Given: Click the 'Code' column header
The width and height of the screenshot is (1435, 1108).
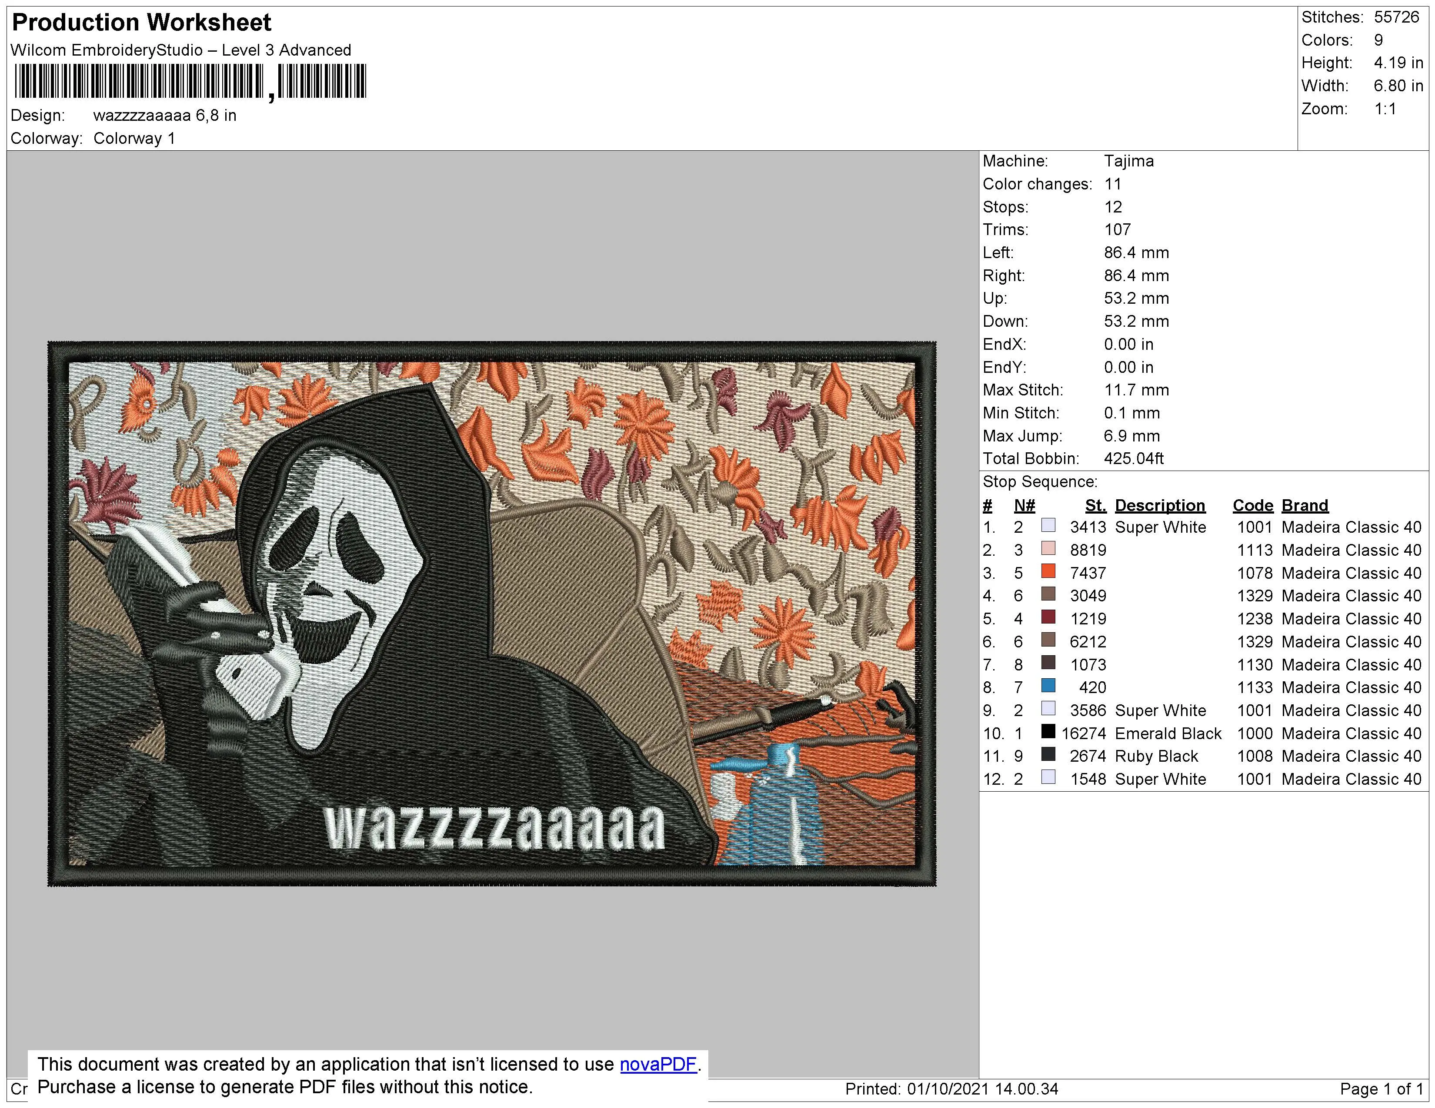Looking at the screenshot, I should coord(1252,505).
